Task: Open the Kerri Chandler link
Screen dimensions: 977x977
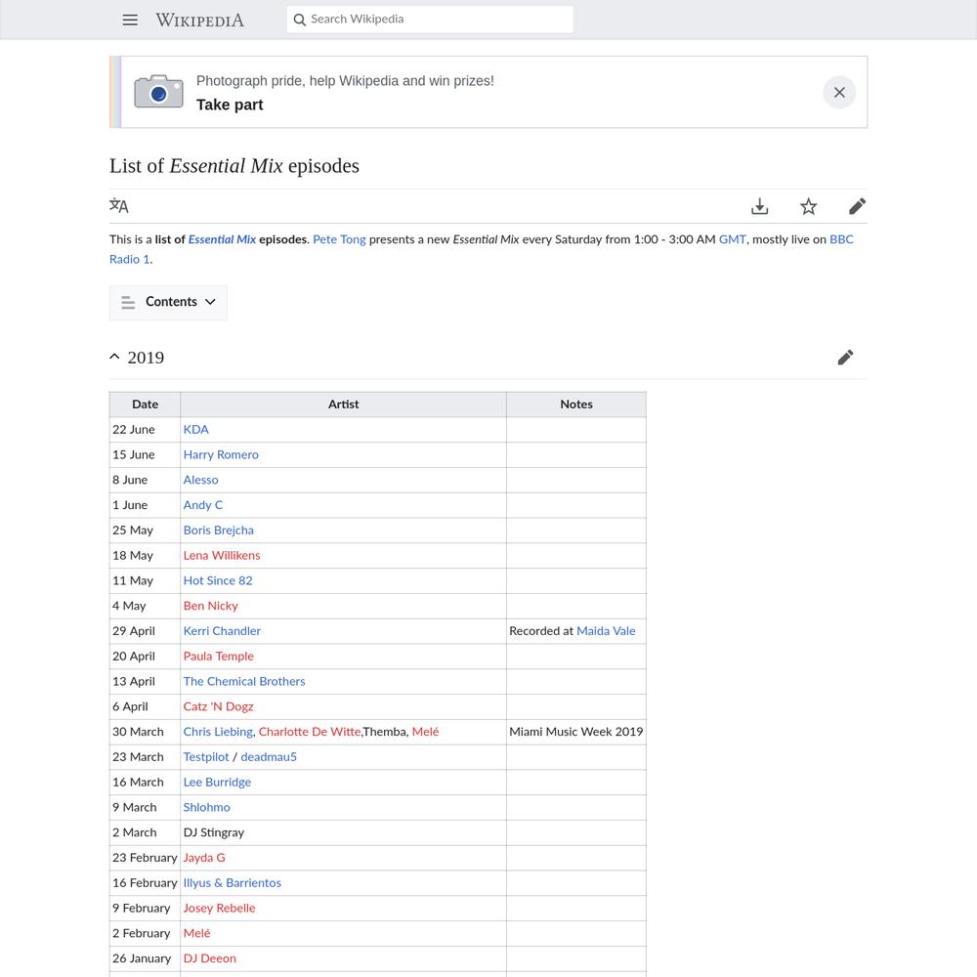Action: click(222, 630)
